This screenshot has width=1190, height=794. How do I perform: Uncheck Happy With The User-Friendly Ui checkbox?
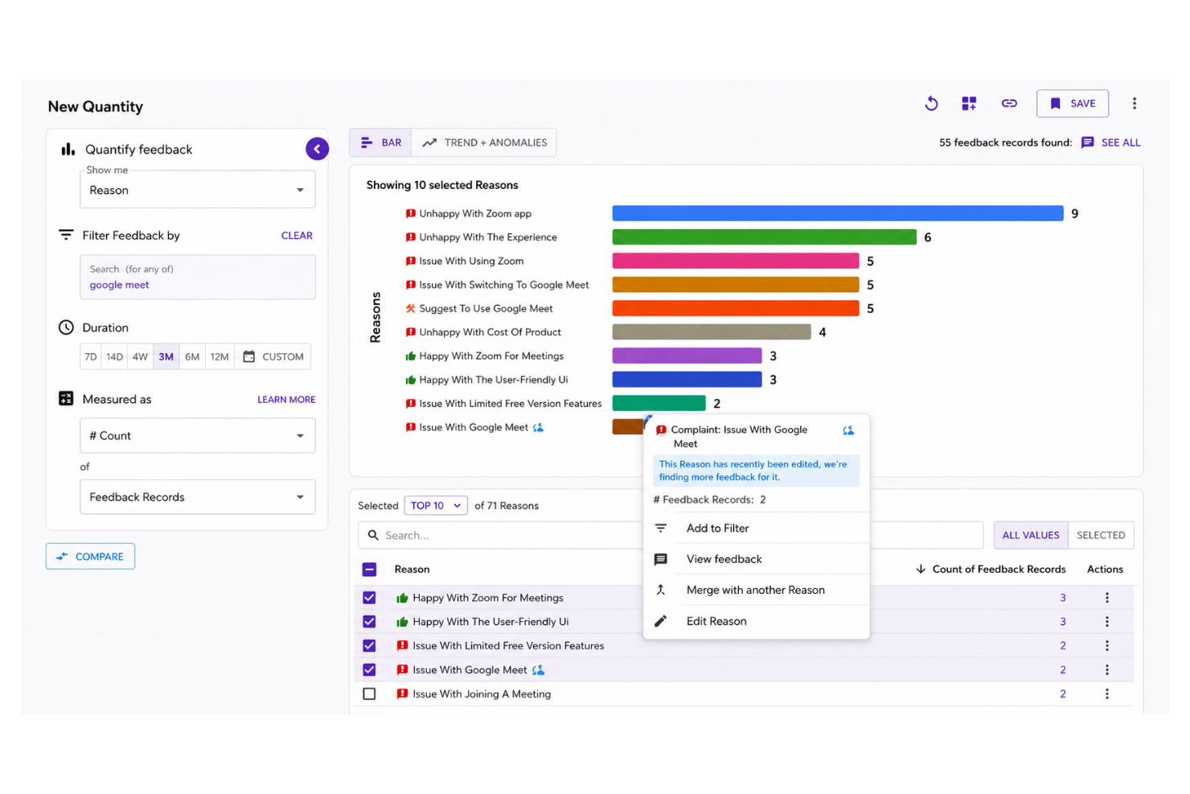pyautogui.click(x=369, y=622)
